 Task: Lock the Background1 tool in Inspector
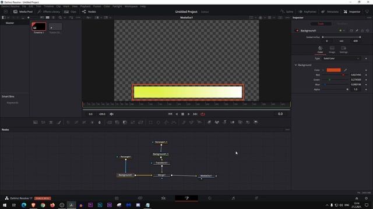363,31
